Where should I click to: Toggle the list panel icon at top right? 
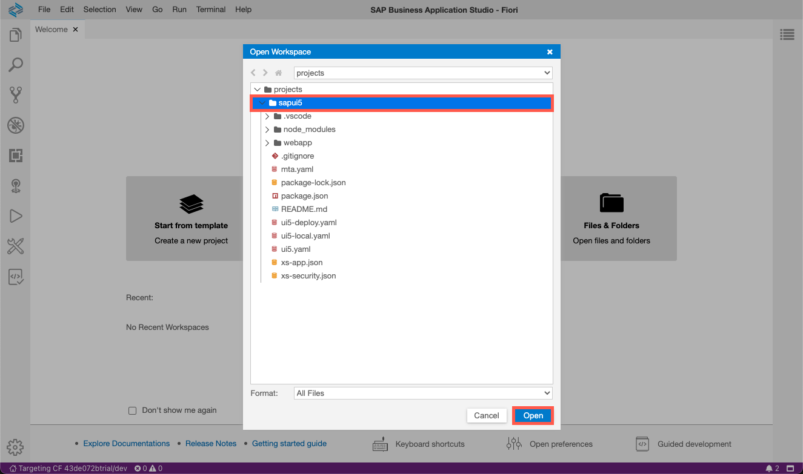787,35
